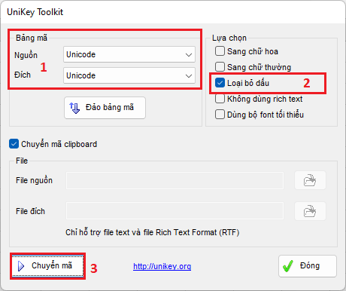Viewport: 346px width, 291px height.
Task: Uncheck Loại bỏ dấu option
Action: pyautogui.click(x=220, y=83)
